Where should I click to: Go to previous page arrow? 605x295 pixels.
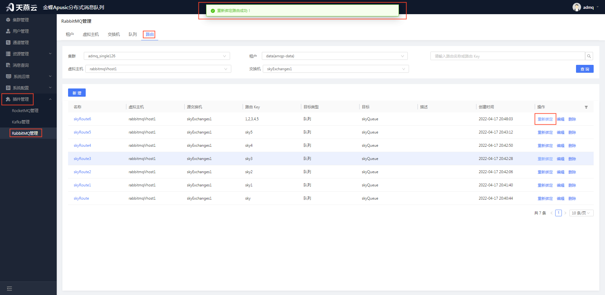(x=551, y=213)
